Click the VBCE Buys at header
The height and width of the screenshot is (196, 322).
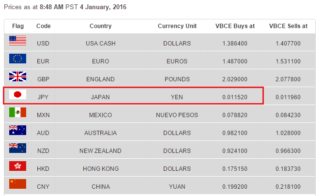235,26
